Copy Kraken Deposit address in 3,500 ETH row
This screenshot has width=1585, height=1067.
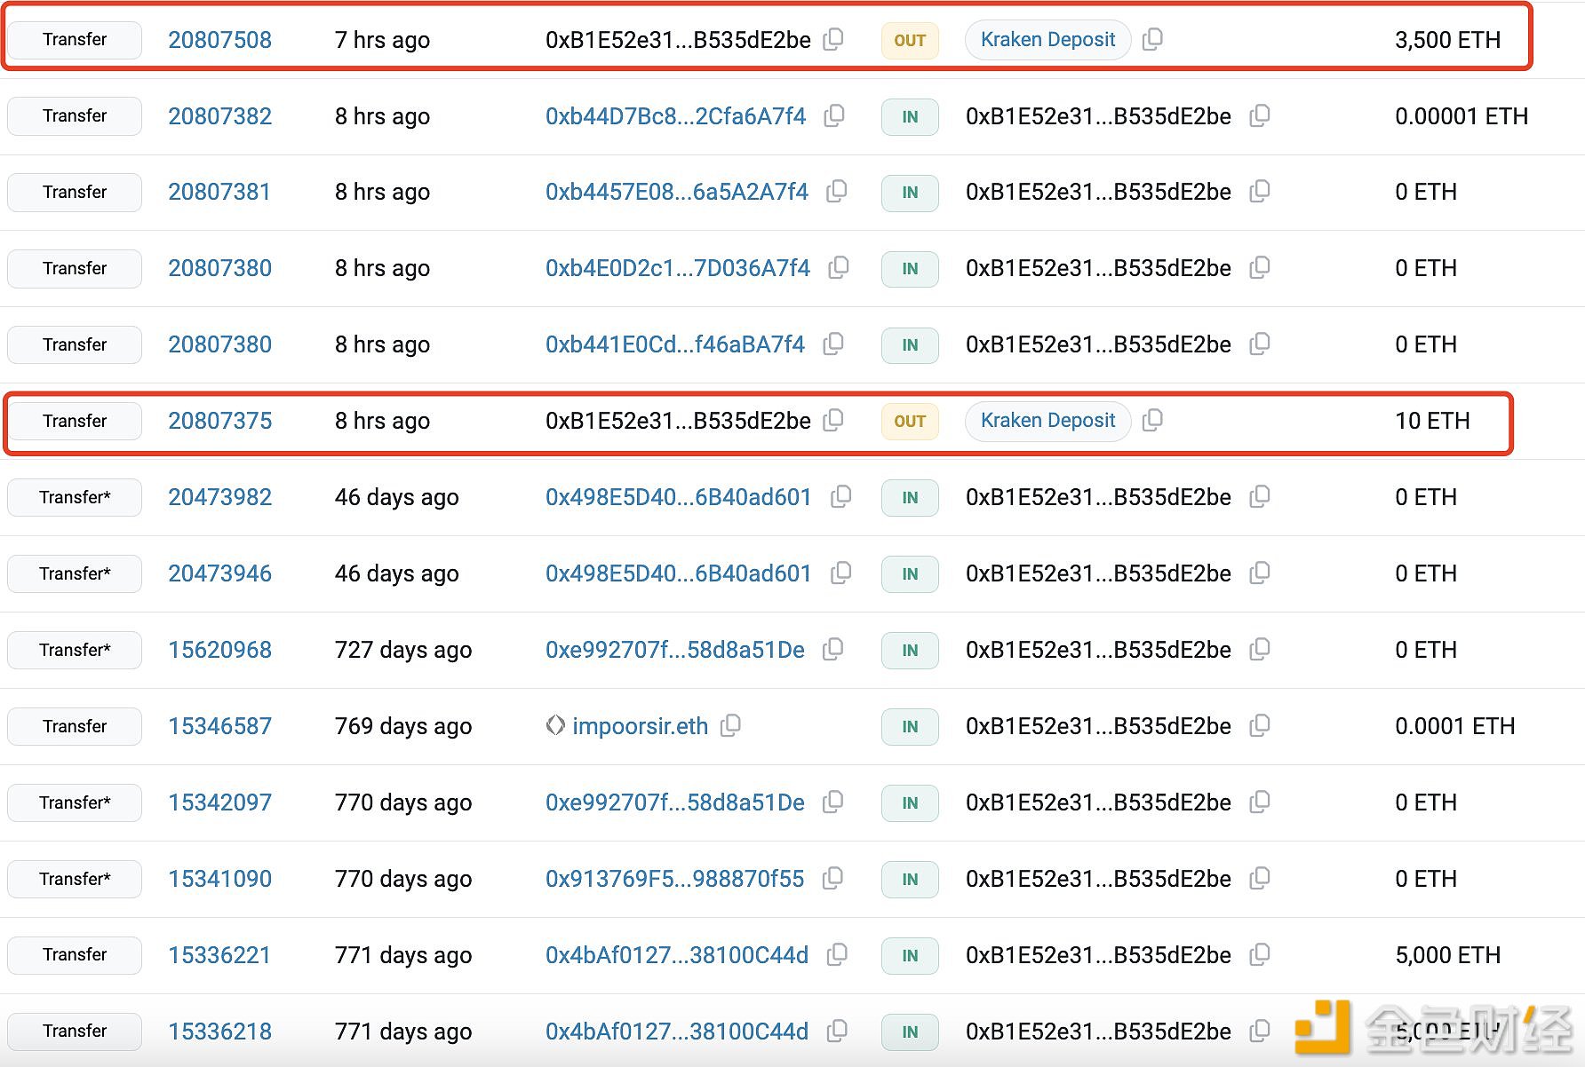coord(1152,39)
